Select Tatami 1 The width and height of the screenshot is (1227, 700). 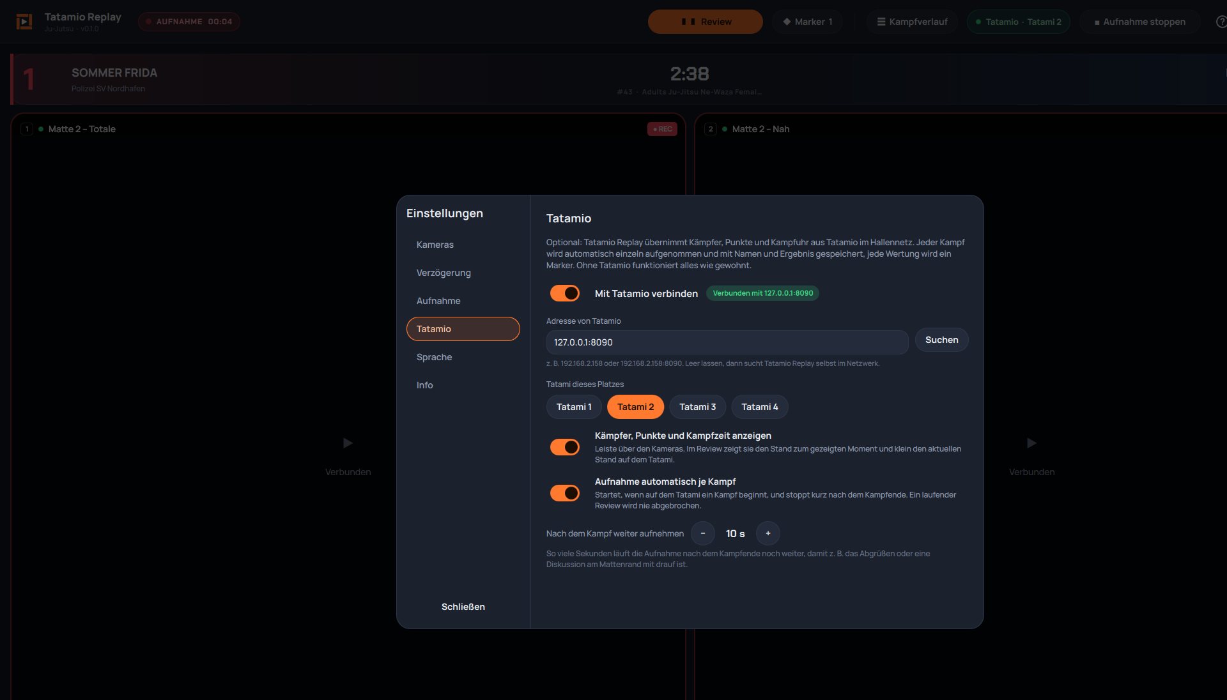(x=574, y=407)
